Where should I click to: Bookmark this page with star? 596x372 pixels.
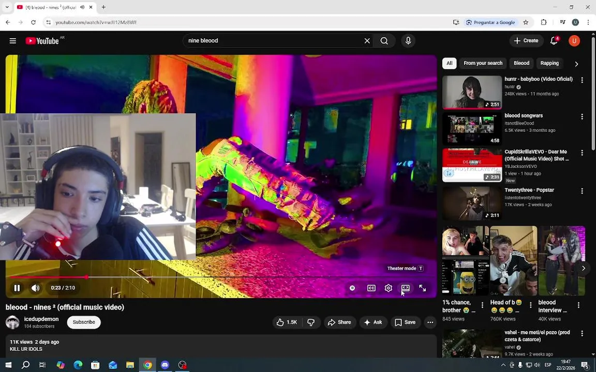[526, 22]
